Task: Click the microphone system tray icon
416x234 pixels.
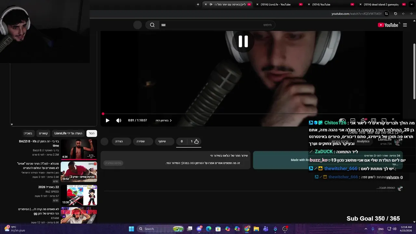Action: pyautogui.click(x=373, y=229)
